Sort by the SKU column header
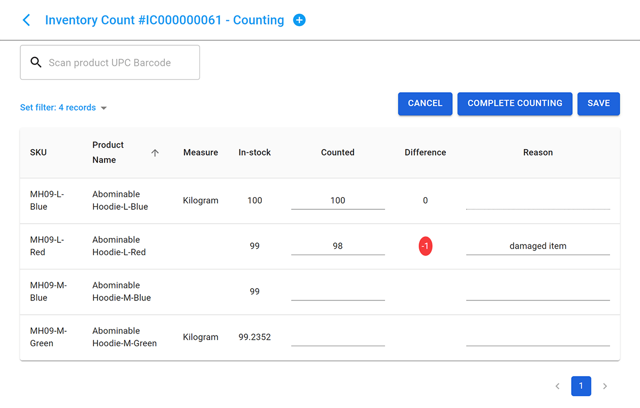640x408 pixels. tap(38, 152)
